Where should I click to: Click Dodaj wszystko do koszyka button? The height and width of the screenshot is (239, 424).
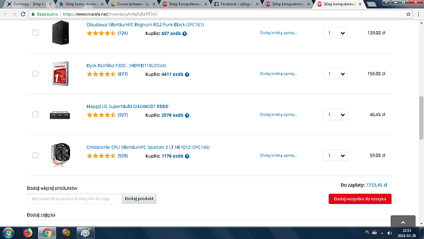pos(360,198)
